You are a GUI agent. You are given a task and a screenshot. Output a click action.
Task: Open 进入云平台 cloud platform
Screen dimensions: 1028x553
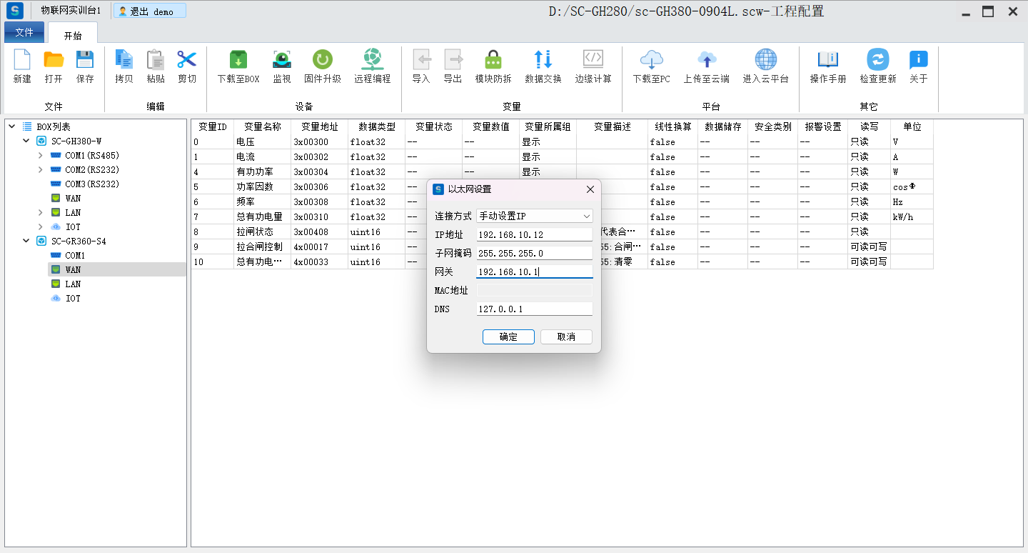[765, 61]
